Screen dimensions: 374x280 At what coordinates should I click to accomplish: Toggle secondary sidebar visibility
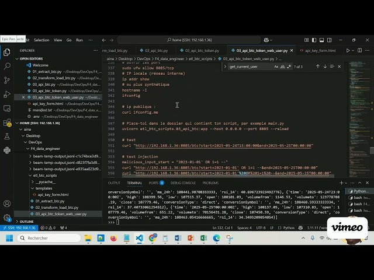click(330, 40)
